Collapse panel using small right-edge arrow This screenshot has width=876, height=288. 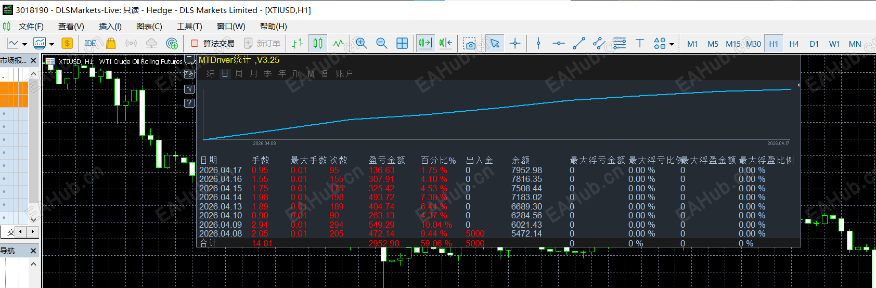coord(798,85)
